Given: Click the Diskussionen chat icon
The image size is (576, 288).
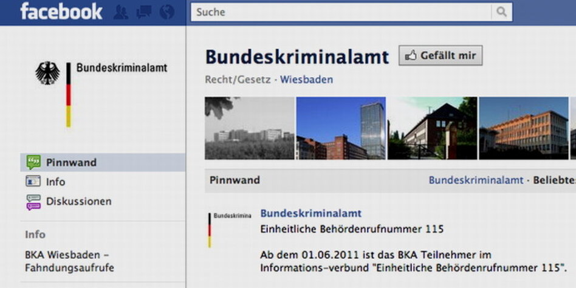Looking at the screenshot, I should point(33,201).
